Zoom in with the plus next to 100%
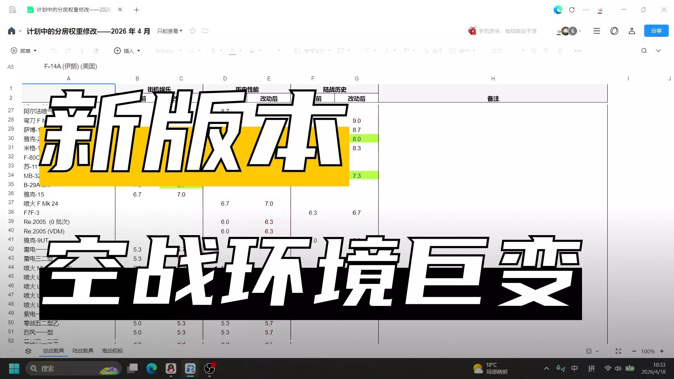The height and width of the screenshot is (379, 674). pos(662,351)
